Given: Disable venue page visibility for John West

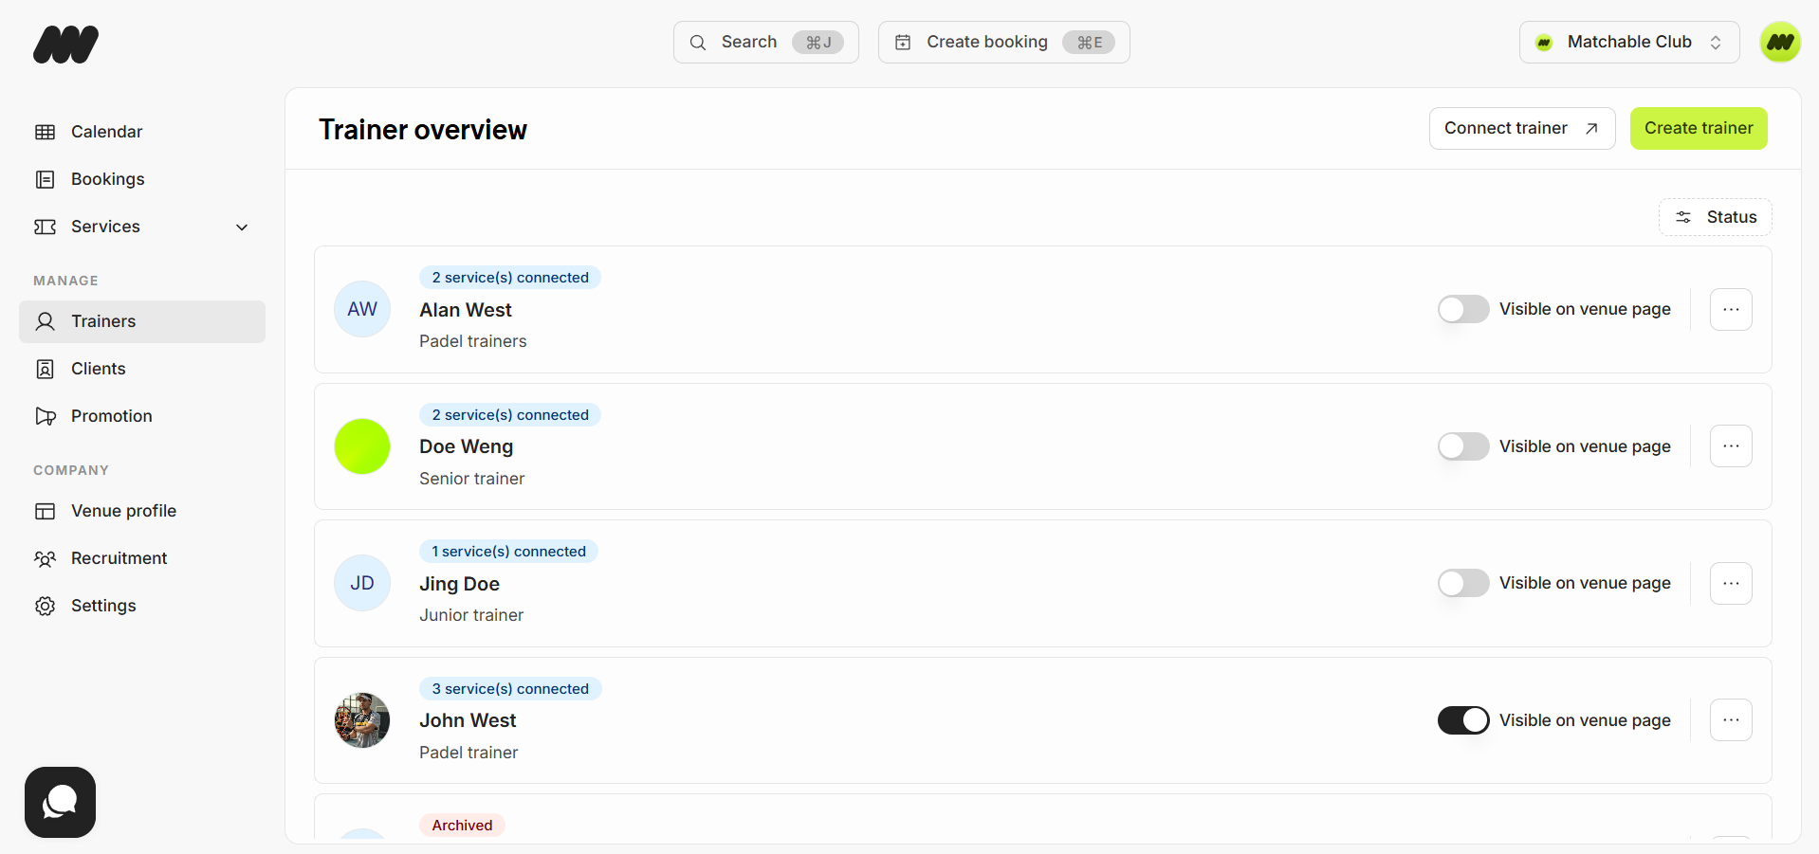Looking at the screenshot, I should tap(1463, 720).
